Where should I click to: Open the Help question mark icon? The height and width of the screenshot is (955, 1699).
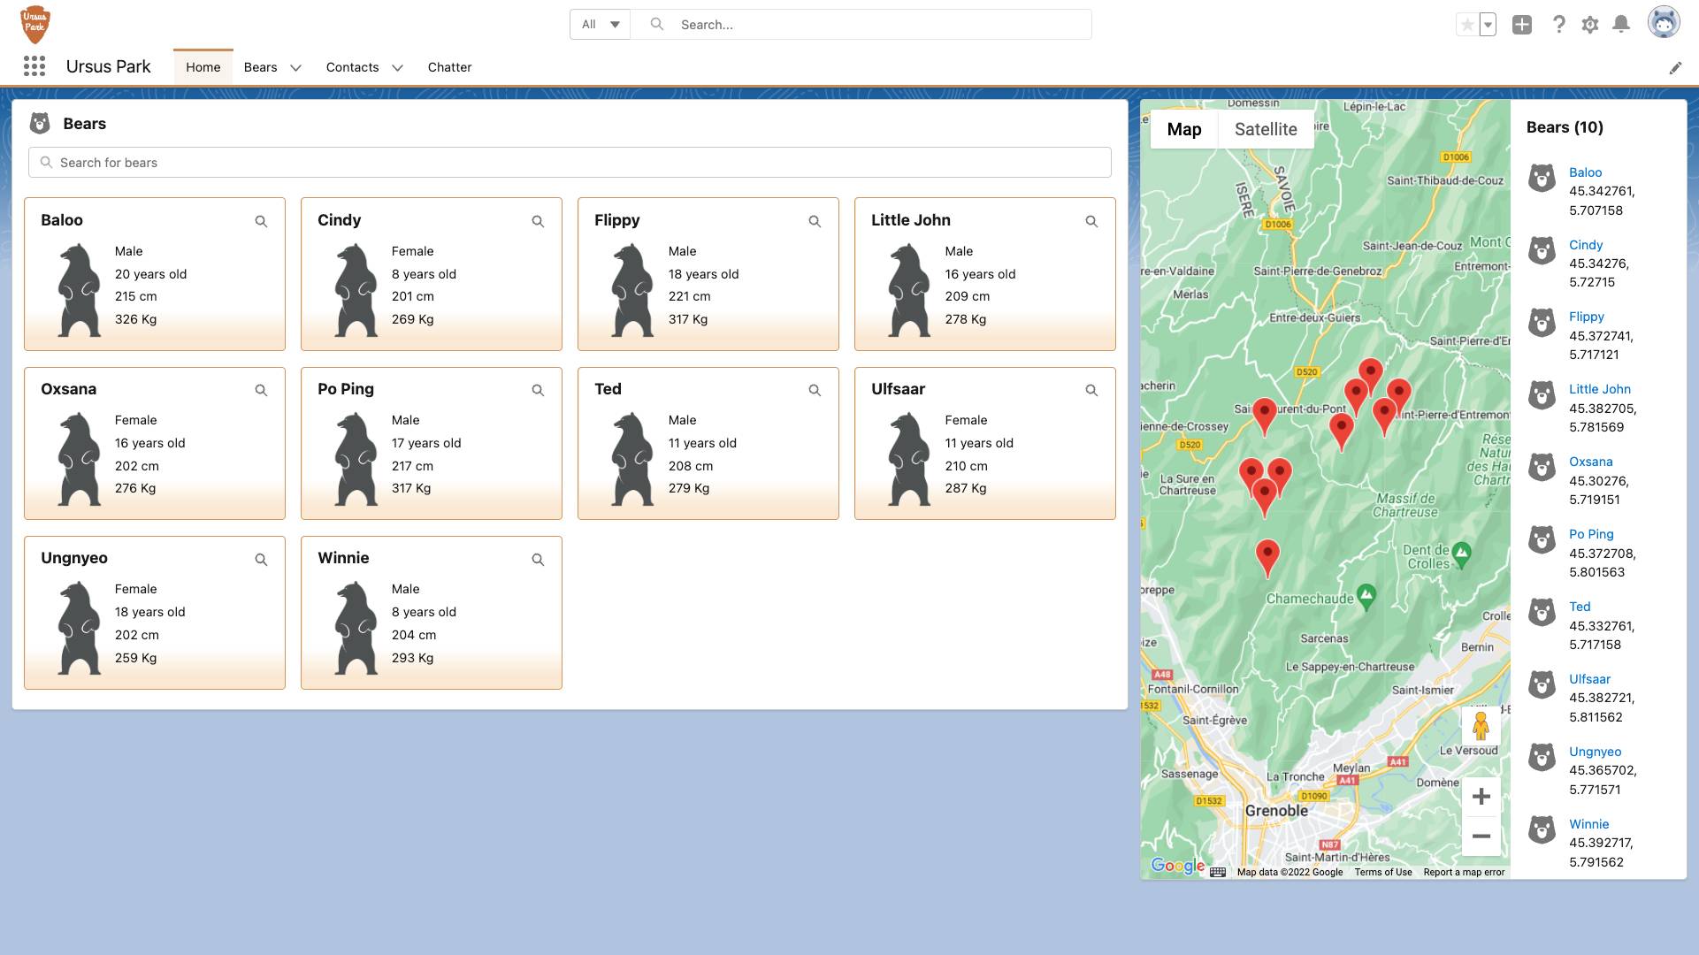pyautogui.click(x=1558, y=25)
